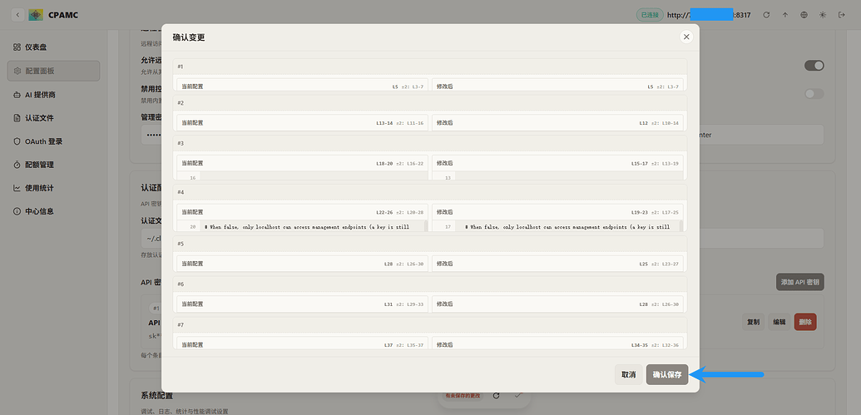
Task: Open OAuth 登录 in the sidebar
Action: click(x=54, y=141)
